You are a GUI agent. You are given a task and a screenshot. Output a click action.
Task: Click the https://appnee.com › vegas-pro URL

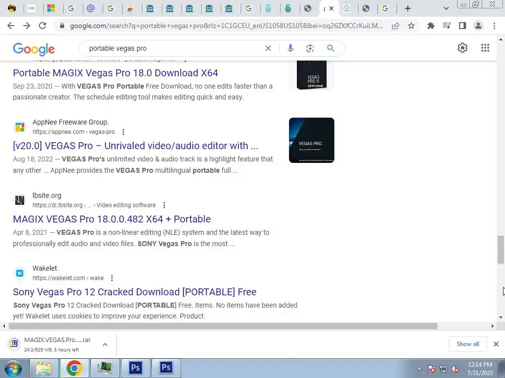click(73, 132)
